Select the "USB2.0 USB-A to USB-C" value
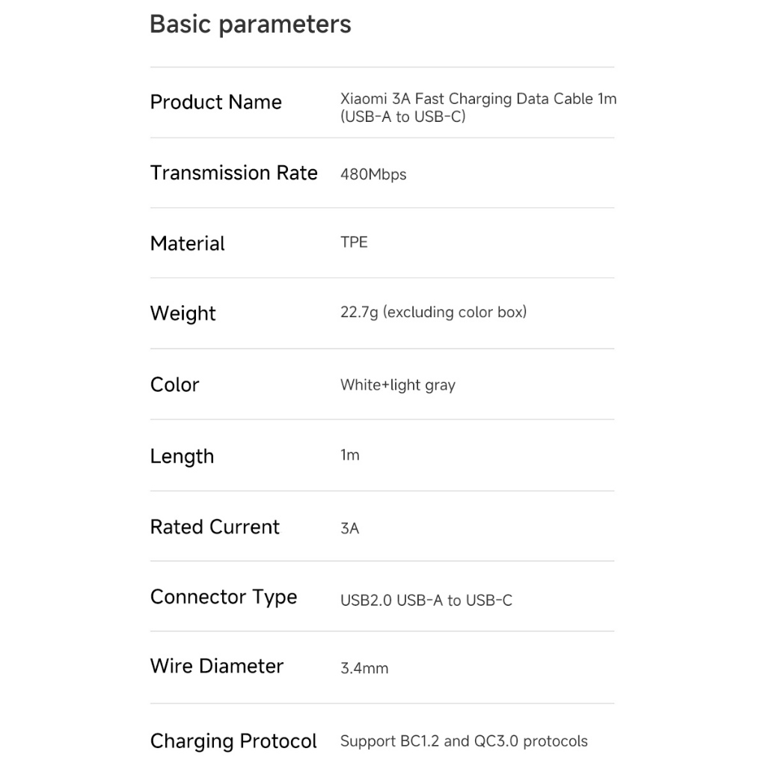The height and width of the screenshot is (766, 766). tap(426, 600)
